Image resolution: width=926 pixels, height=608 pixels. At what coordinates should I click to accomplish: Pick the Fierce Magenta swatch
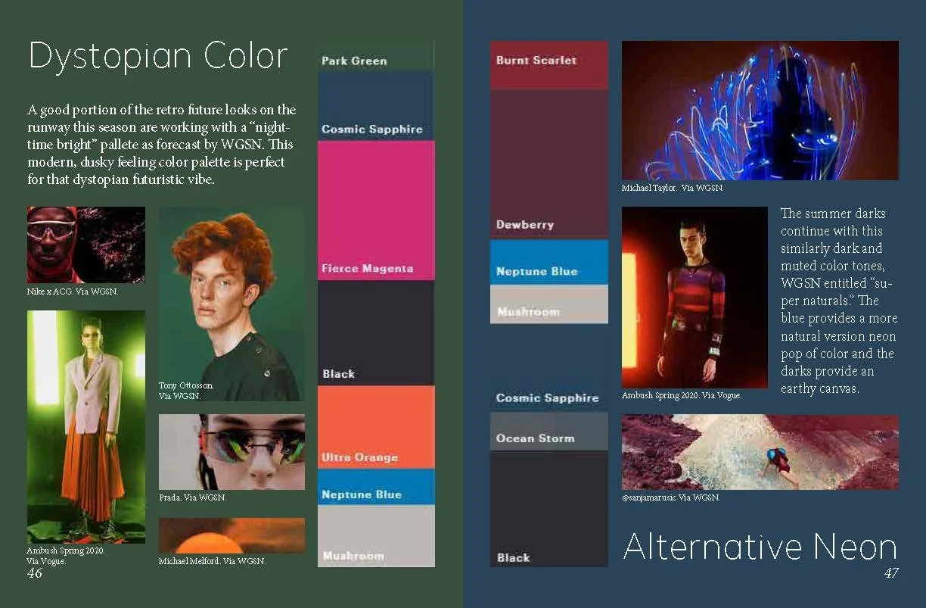[x=376, y=210]
